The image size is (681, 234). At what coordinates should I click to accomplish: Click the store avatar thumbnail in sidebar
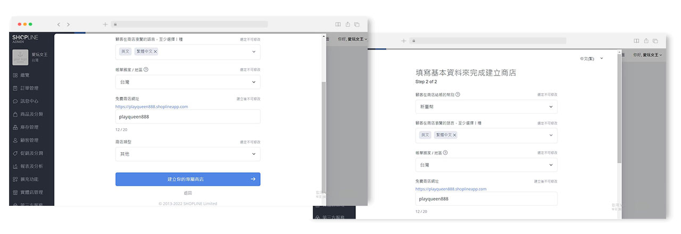coord(20,57)
